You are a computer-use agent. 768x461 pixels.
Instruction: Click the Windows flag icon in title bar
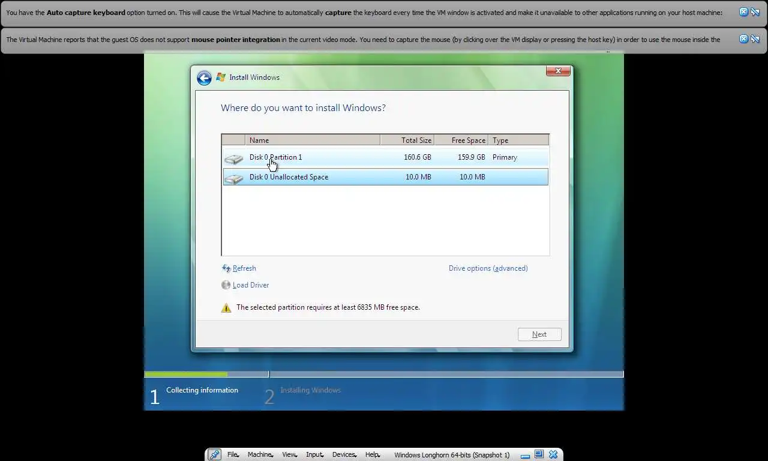(x=221, y=77)
